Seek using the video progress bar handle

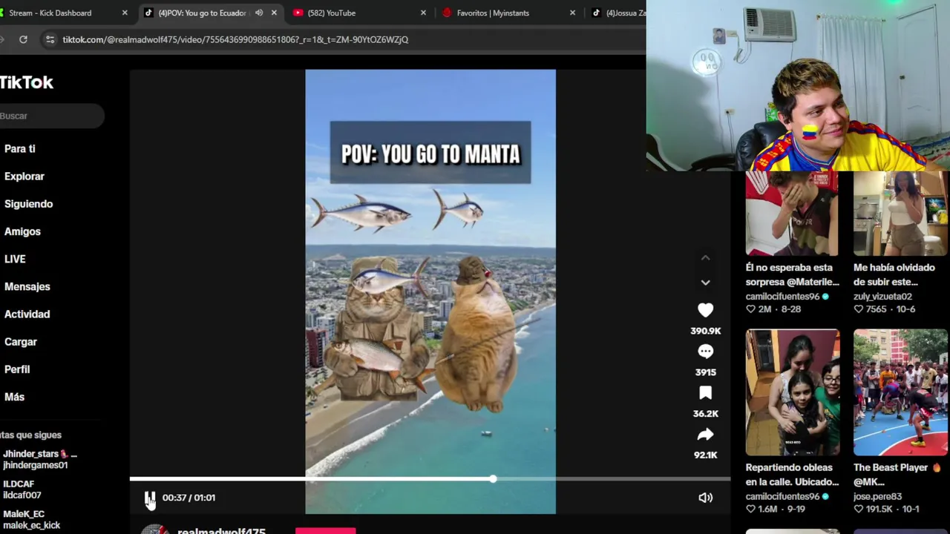pyautogui.click(x=493, y=479)
